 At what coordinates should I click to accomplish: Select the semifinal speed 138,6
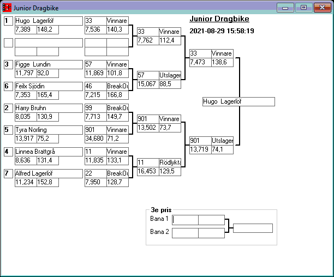222,62
